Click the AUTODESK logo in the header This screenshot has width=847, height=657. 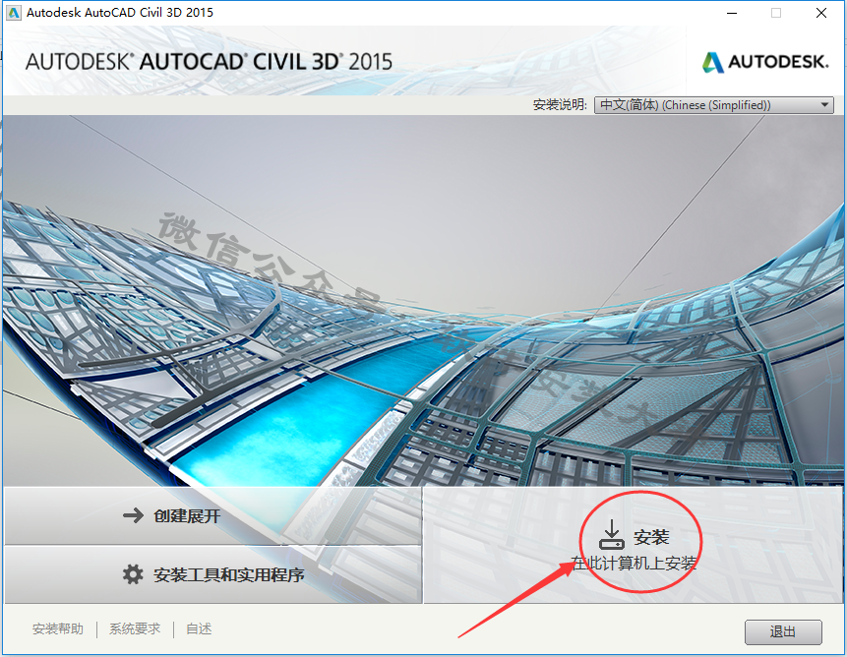tap(765, 62)
